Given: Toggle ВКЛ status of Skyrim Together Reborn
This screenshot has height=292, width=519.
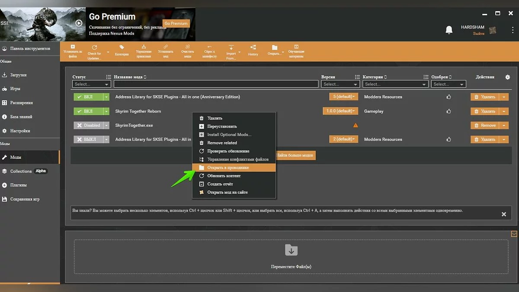Looking at the screenshot, I should tap(88, 111).
